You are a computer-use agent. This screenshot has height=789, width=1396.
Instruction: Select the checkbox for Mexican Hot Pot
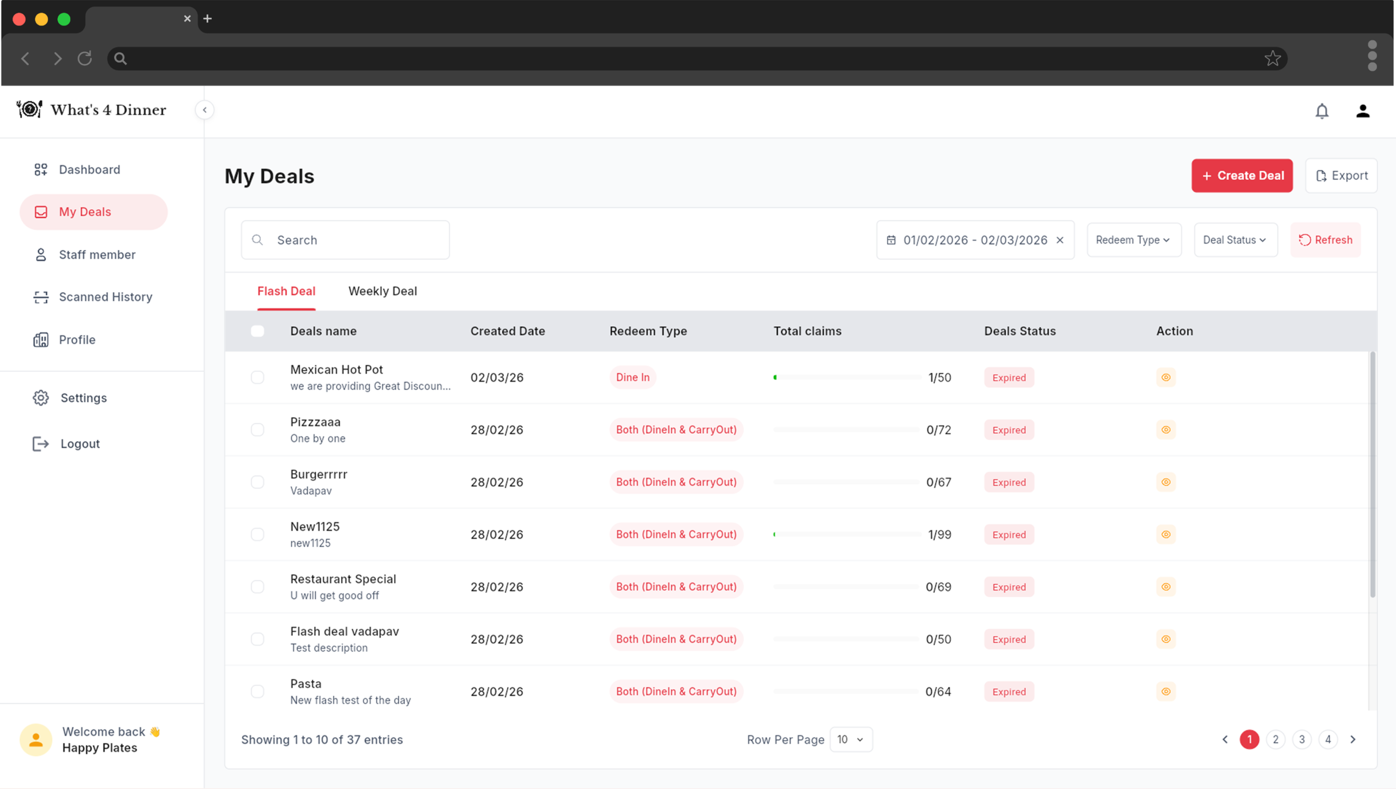257,377
